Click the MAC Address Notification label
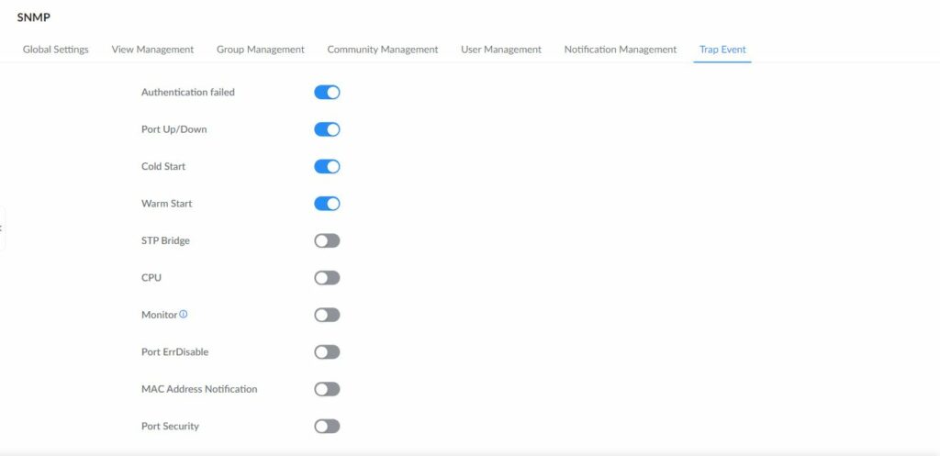This screenshot has width=940, height=456. (199, 390)
